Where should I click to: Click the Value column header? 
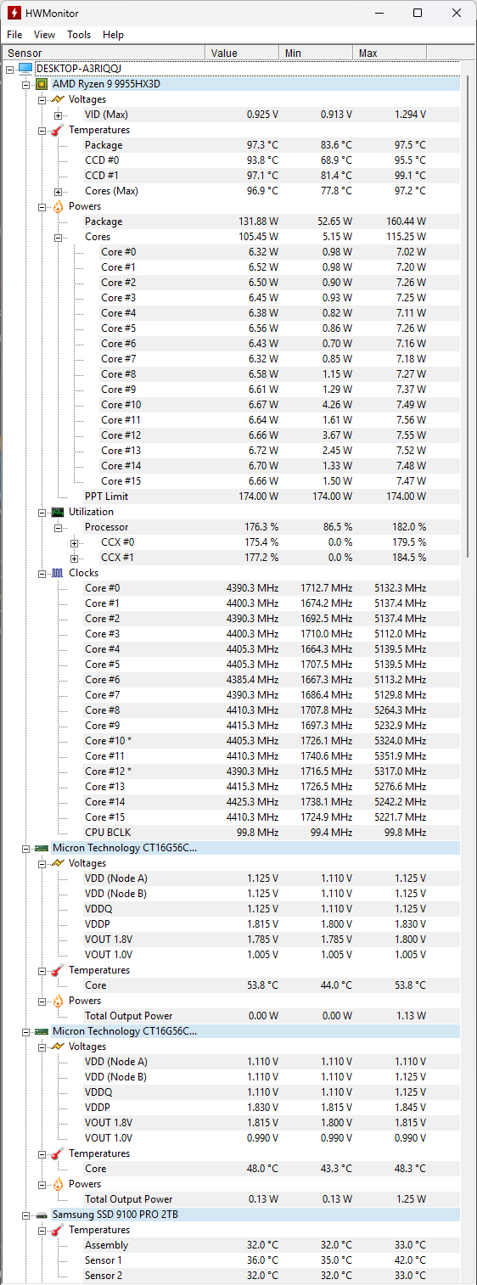pos(242,53)
